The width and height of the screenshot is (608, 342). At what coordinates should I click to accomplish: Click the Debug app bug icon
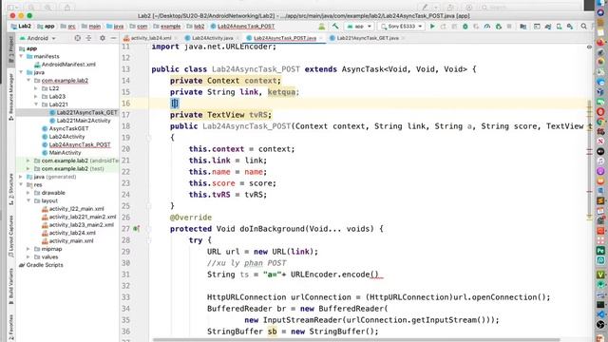[x=465, y=27]
